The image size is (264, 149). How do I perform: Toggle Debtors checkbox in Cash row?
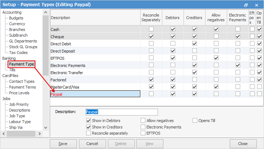(x=173, y=29)
